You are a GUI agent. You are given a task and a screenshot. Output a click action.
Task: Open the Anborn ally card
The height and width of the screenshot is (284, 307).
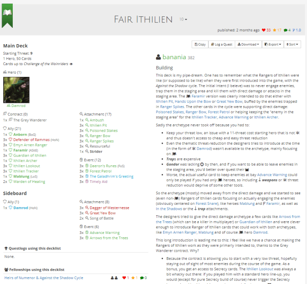tap(20, 134)
